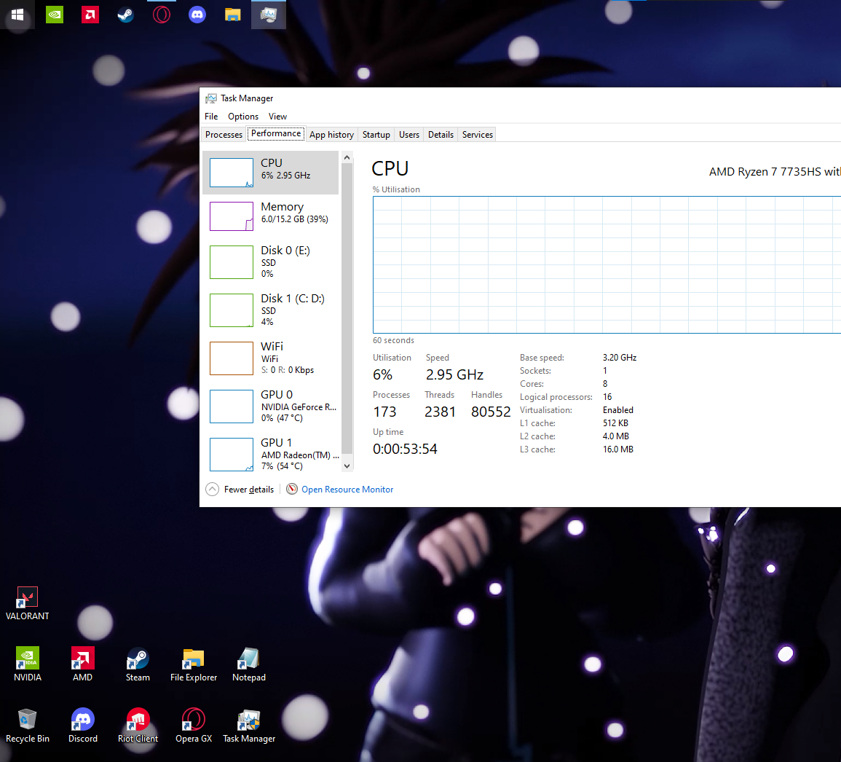Switch to the Processes tab
Screen dimensions: 841x762
[224, 135]
